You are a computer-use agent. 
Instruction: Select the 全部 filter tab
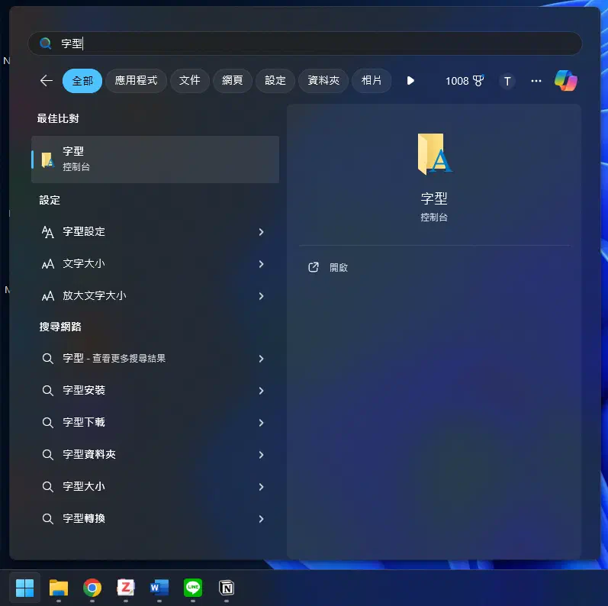(82, 81)
